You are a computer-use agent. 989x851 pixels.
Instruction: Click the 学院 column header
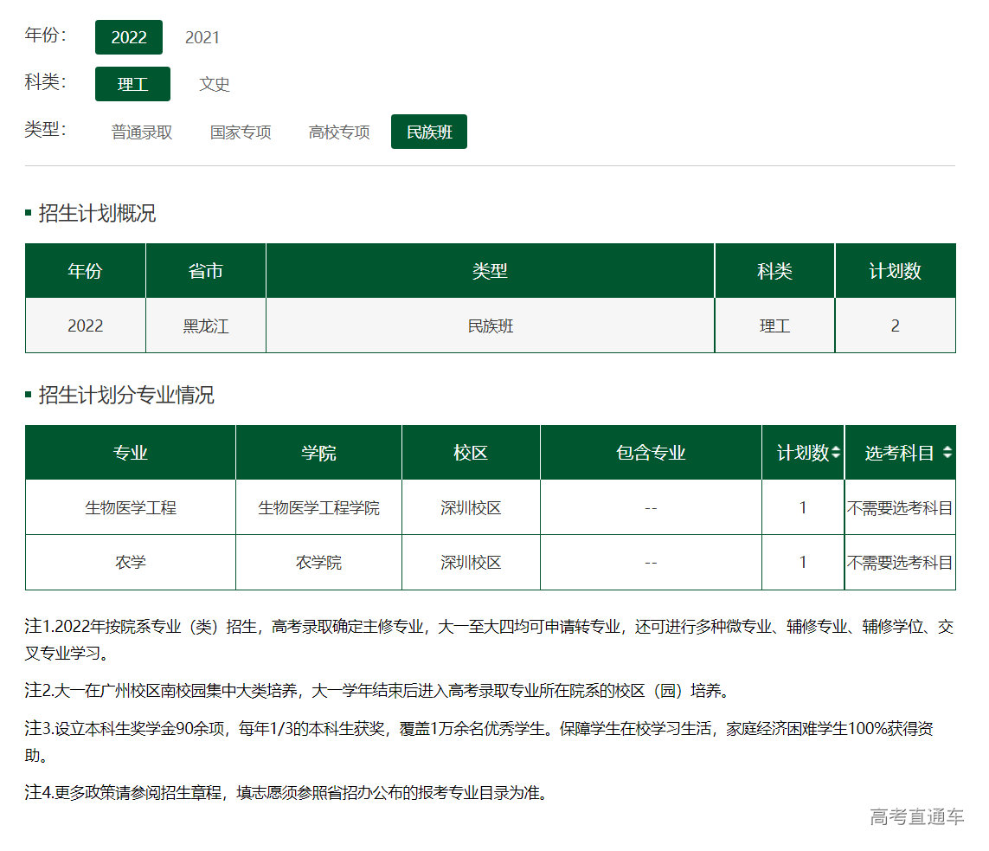[318, 453]
